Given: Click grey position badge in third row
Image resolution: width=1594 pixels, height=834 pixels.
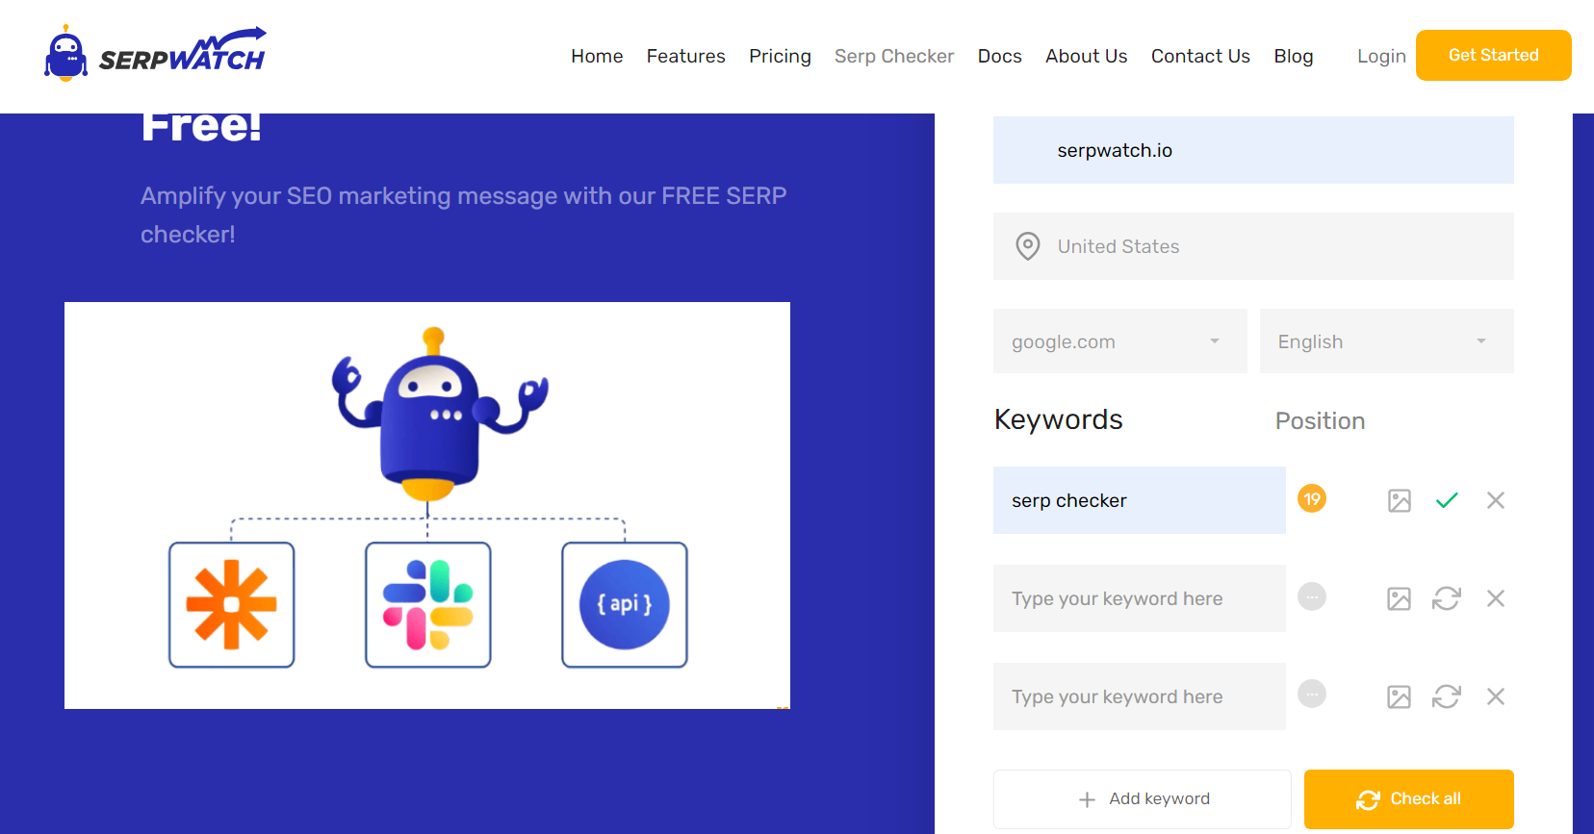Looking at the screenshot, I should 1312,694.
